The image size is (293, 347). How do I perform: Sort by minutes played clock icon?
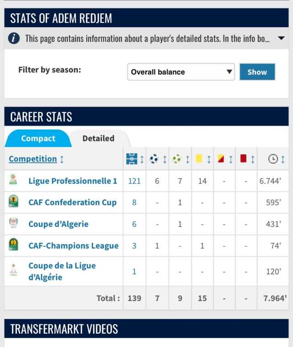tap(273, 159)
